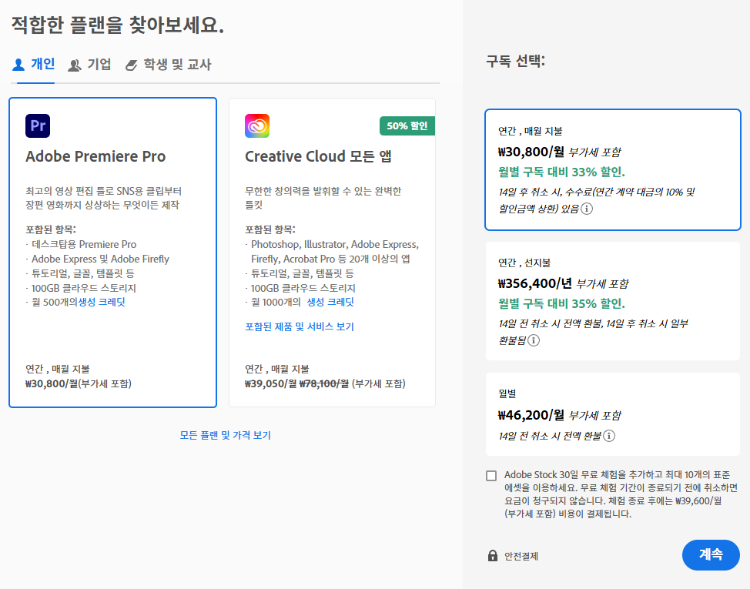
Task: Click the Creative Cloud 모든 앱 title text
Action: coord(319,156)
